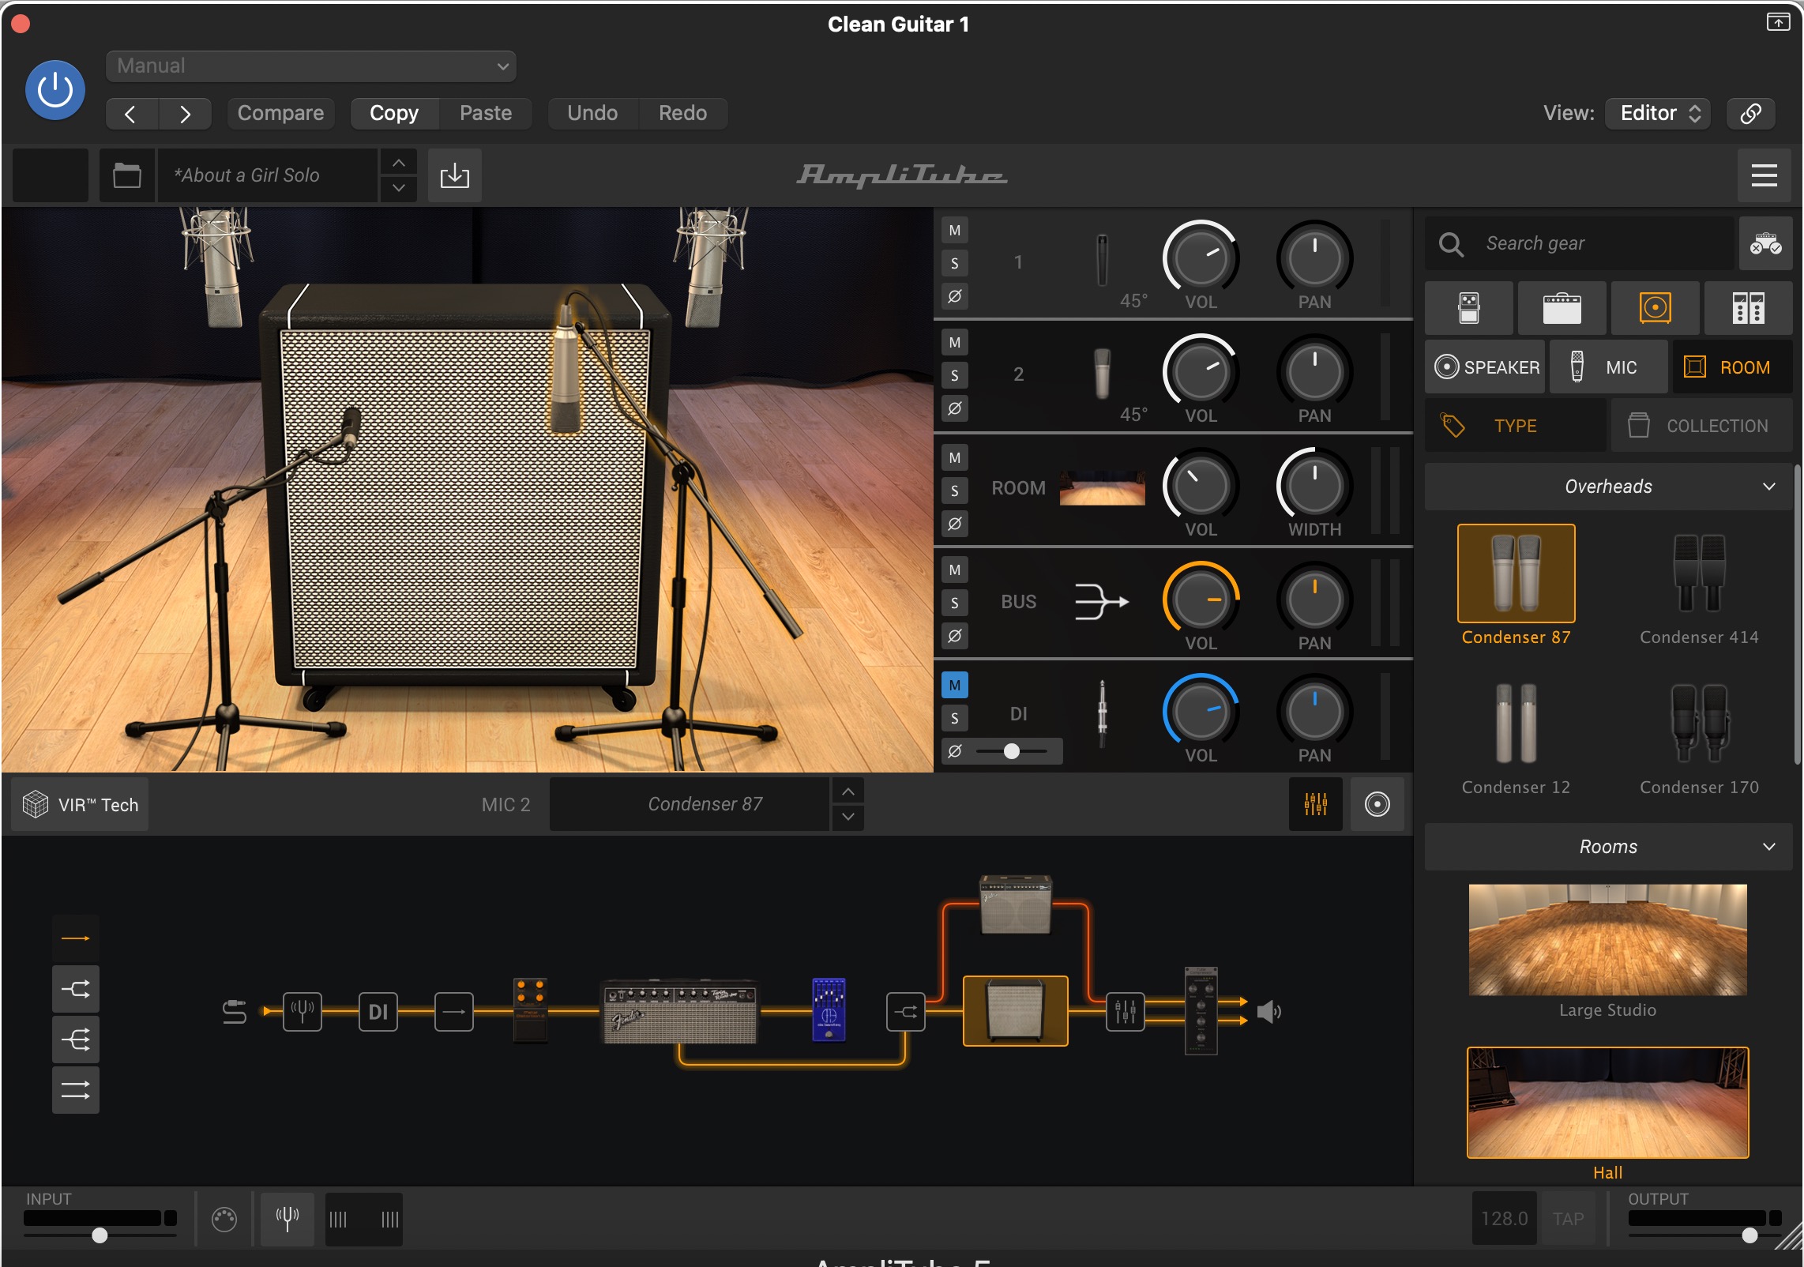1804x1267 pixels.
Task: Open the View Editor dropdown
Action: (x=1658, y=113)
